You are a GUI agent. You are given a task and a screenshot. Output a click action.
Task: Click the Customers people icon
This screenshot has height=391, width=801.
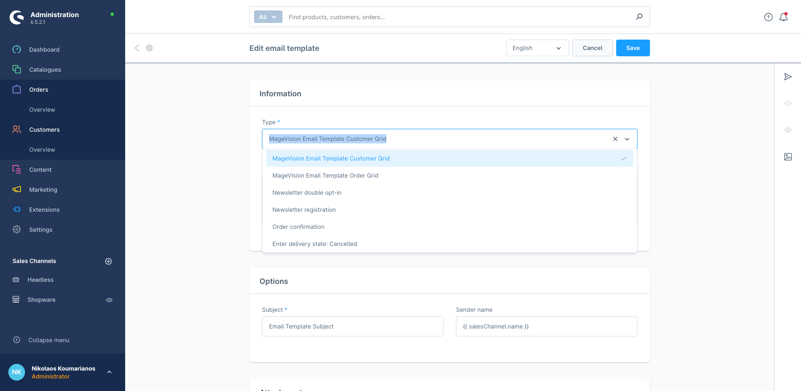[17, 129]
